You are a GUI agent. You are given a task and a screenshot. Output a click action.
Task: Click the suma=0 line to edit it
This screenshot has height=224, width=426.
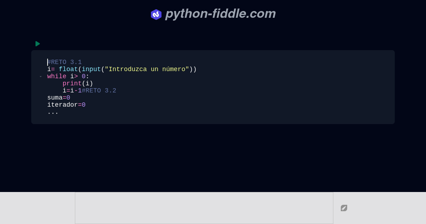(x=59, y=98)
